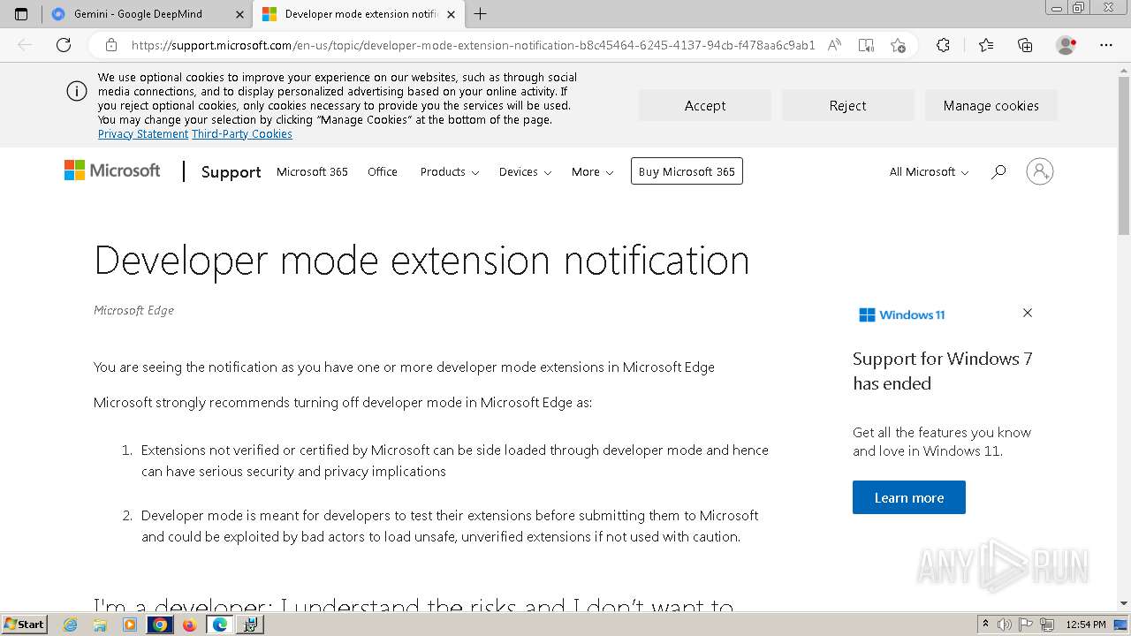Image resolution: width=1131 pixels, height=636 pixels.
Task: Expand the Products dropdown
Action: tap(449, 171)
